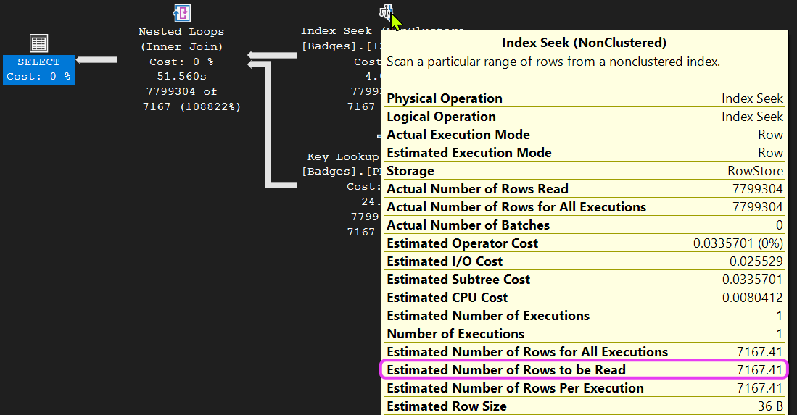Screen dimensions: 797x415
Task: Select the blue SELECT Cost node label
Action: click(x=38, y=70)
